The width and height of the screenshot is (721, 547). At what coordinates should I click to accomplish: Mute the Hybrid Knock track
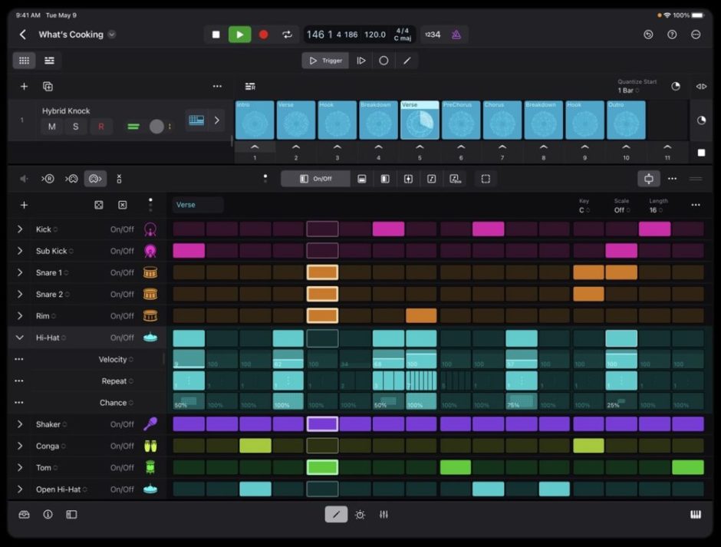tap(51, 127)
